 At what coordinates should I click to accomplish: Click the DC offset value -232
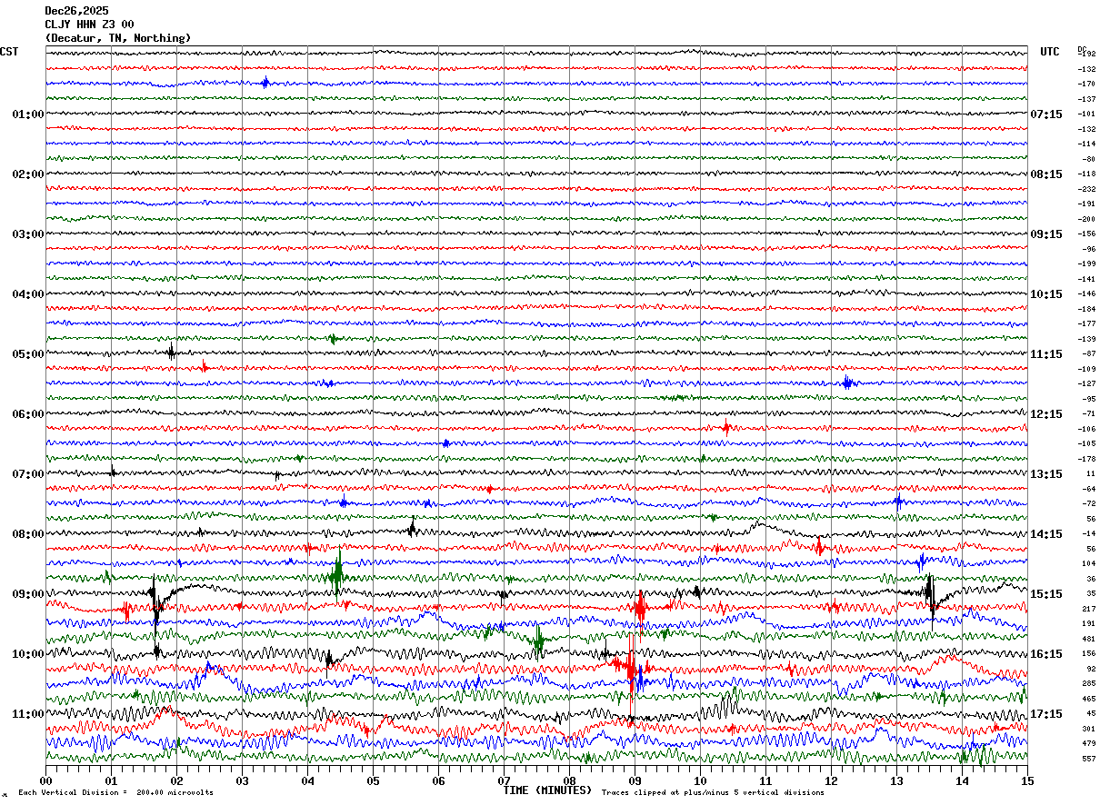click(x=1086, y=189)
